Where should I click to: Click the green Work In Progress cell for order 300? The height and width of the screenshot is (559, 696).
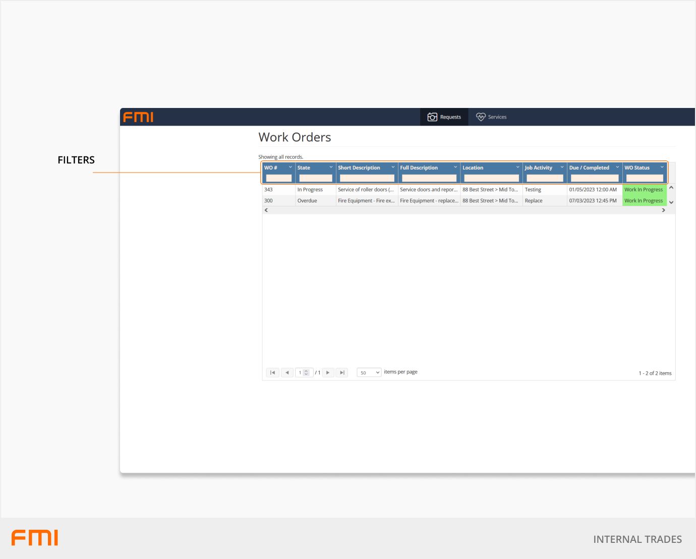(x=644, y=201)
